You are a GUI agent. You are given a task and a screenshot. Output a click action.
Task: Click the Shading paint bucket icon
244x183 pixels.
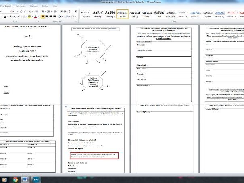click(67, 17)
